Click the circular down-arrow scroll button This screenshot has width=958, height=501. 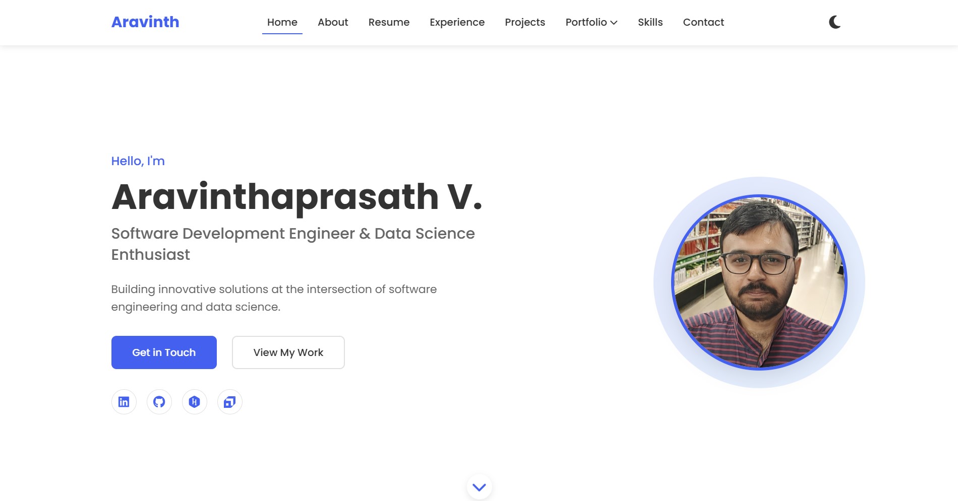click(479, 487)
